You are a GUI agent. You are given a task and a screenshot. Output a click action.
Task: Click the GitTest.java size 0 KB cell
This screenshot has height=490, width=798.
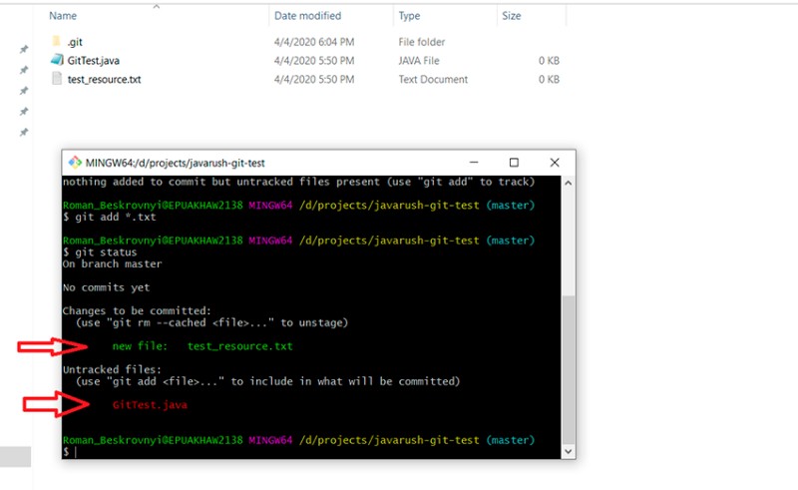pos(549,61)
